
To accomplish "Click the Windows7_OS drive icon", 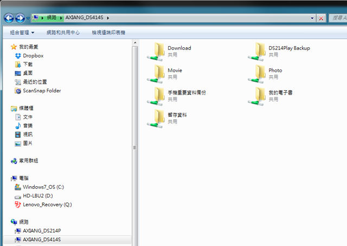I will click(18, 187).
